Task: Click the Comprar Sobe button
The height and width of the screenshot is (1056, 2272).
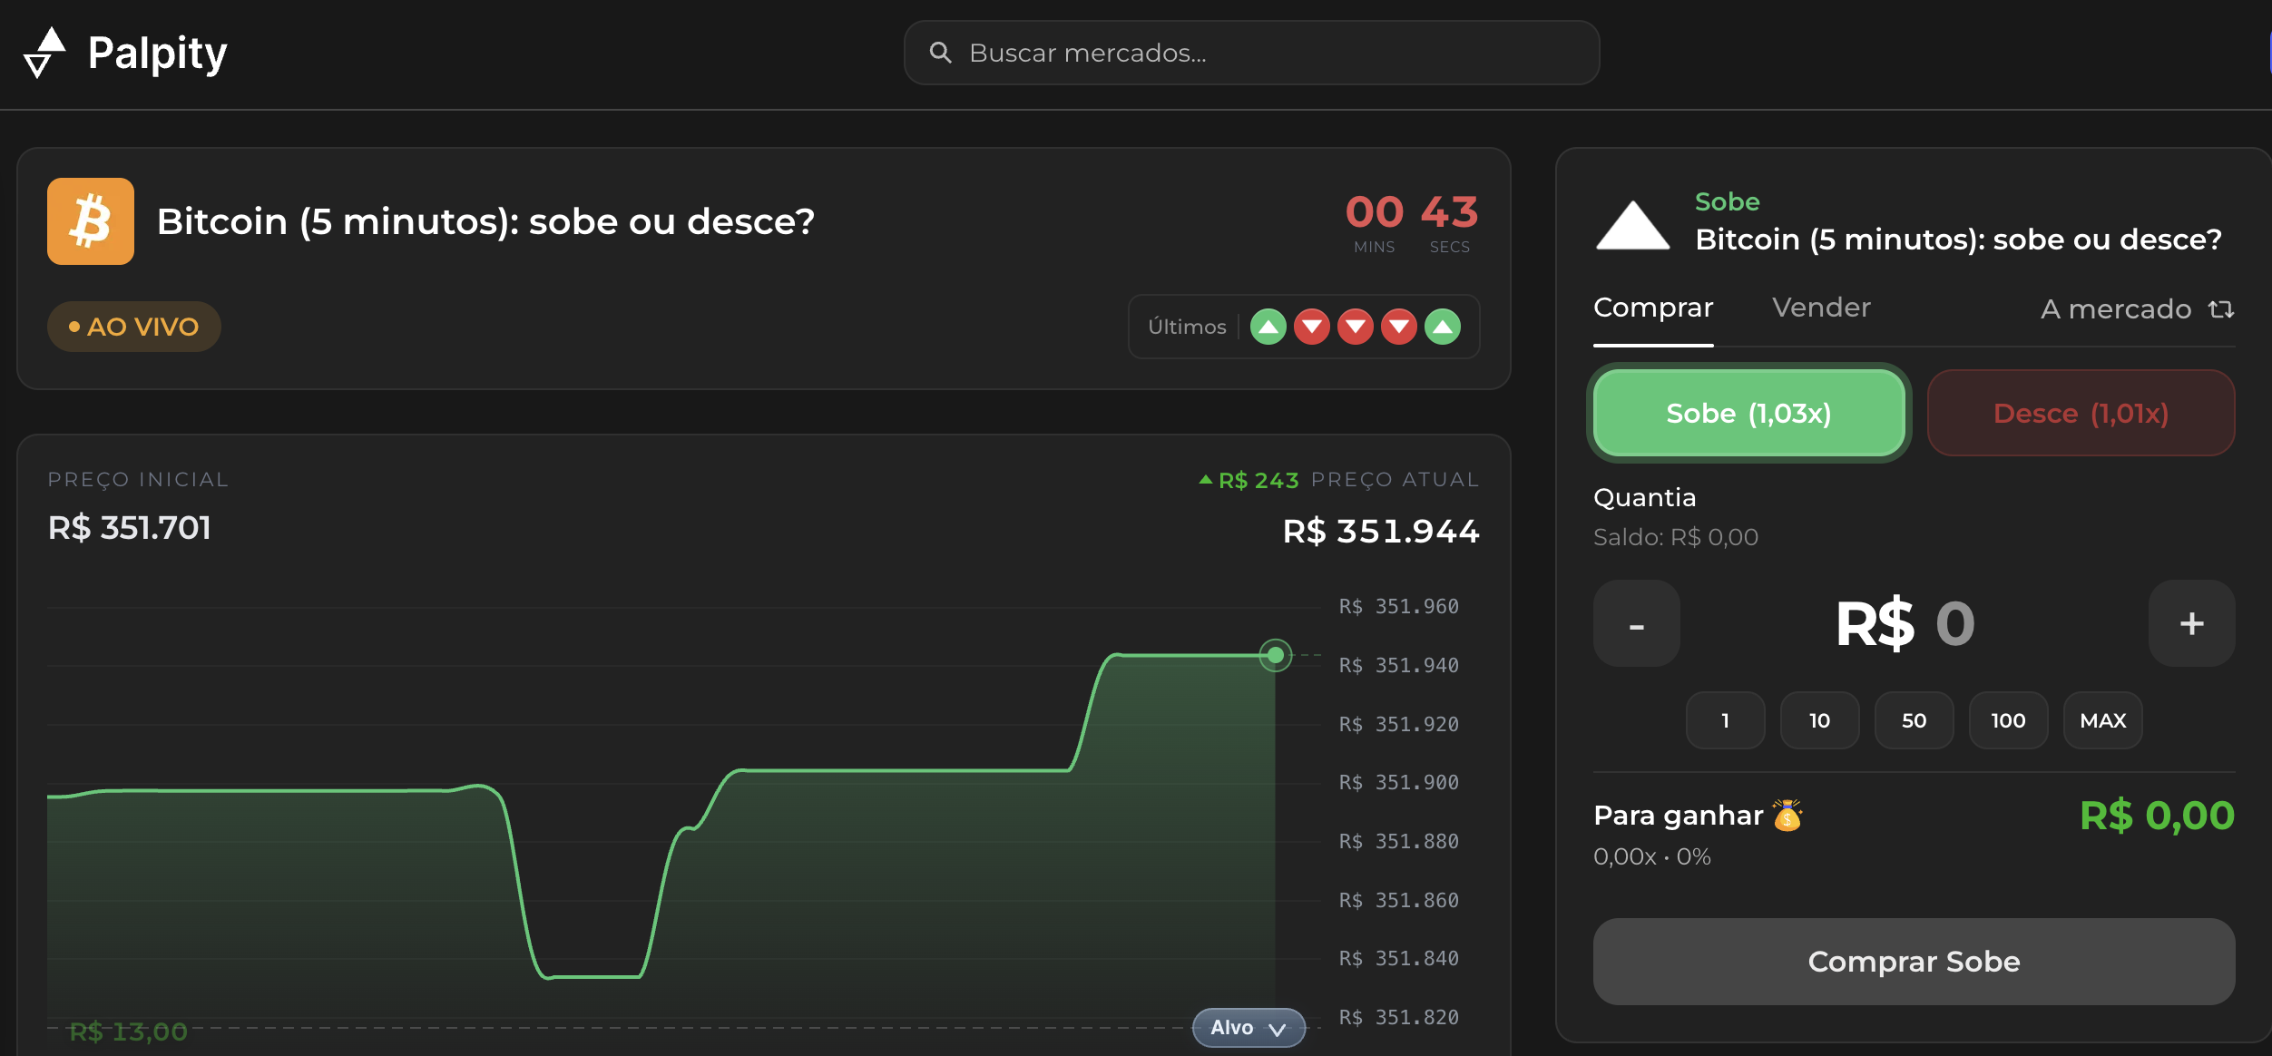Action: click(x=1914, y=962)
